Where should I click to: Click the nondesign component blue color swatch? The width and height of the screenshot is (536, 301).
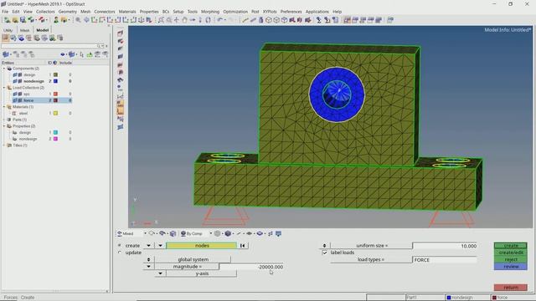pos(55,81)
